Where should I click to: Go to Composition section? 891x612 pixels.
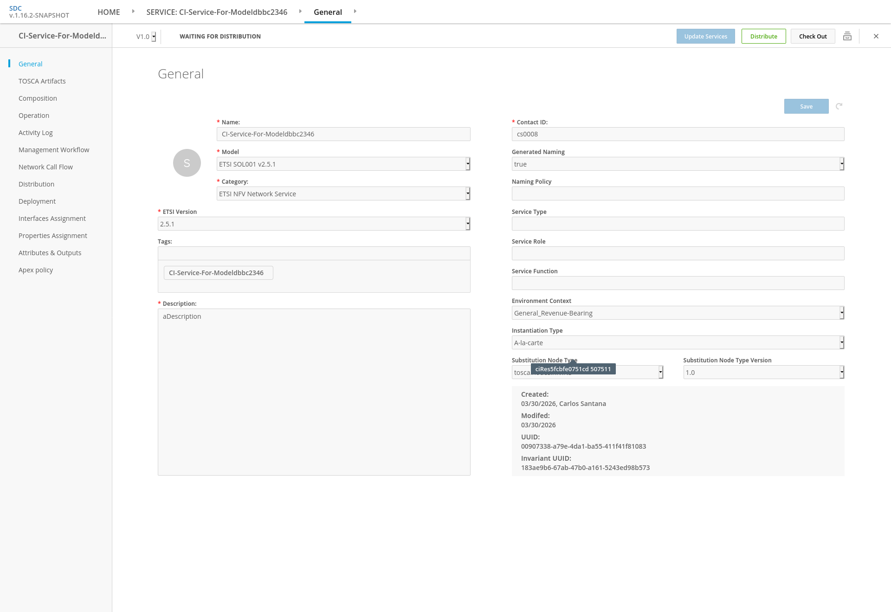(x=38, y=98)
